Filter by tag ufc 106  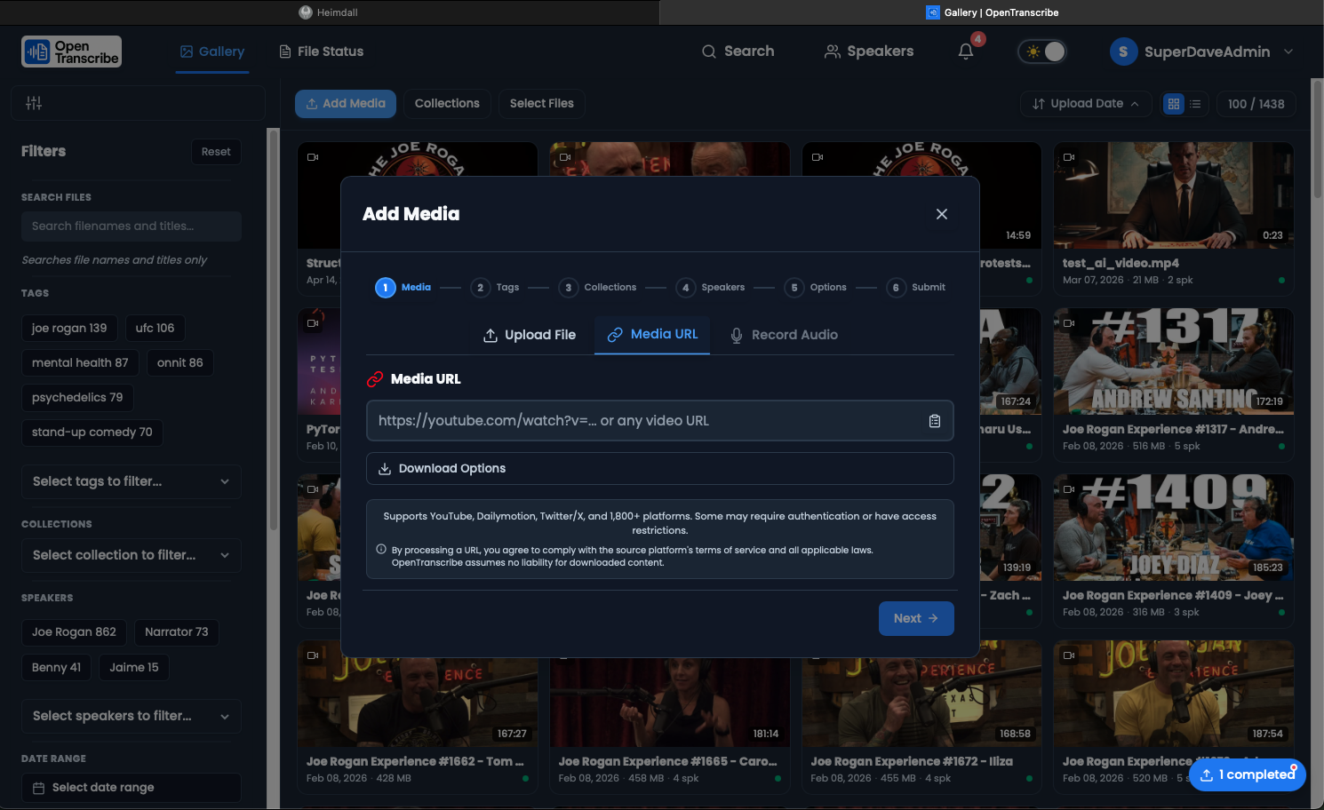point(155,329)
